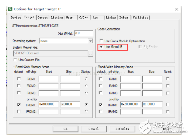Select the IROM1 Startup radio button
This screenshot has height=137, width=190.
pyautogui.click(x=86, y=105)
